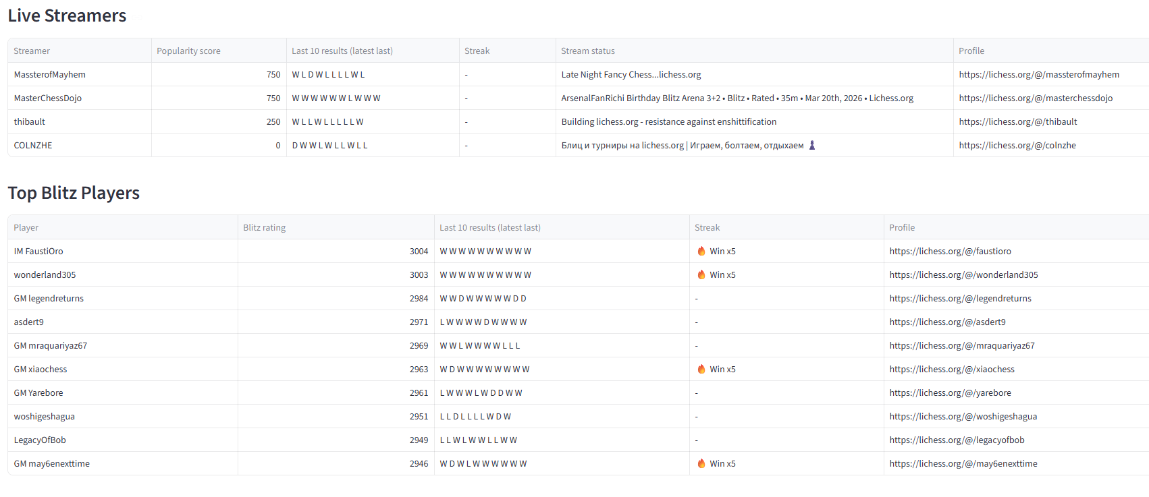The image size is (1149, 497).
Task: Open GM legendreturns profile URL
Action: 960,298
